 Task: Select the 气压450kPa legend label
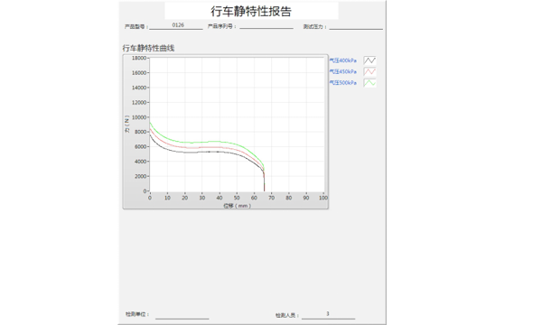tap(342, 71)
